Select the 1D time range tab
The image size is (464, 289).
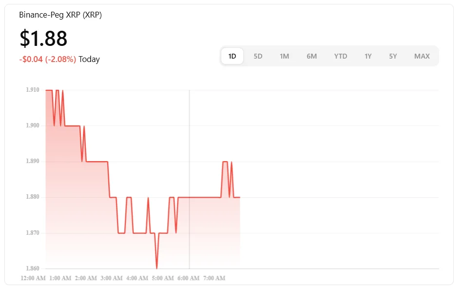point(232,56)
